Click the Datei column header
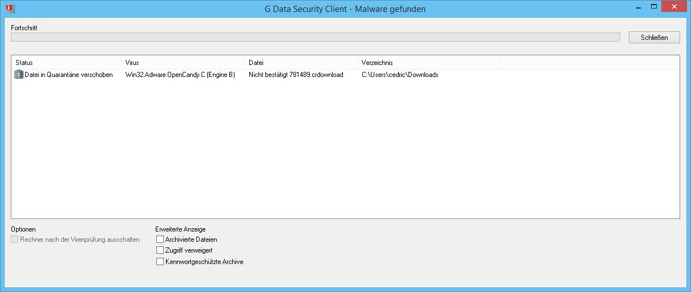The height and width of the screenshot is (292, 691). click(x=301, y=63)
